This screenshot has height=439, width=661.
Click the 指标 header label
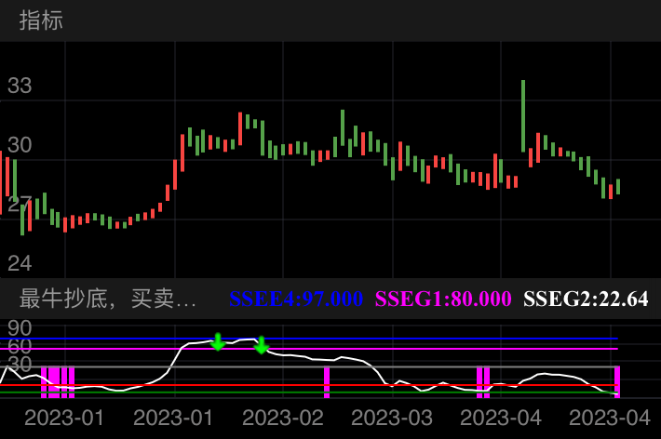tap(41, 20)
